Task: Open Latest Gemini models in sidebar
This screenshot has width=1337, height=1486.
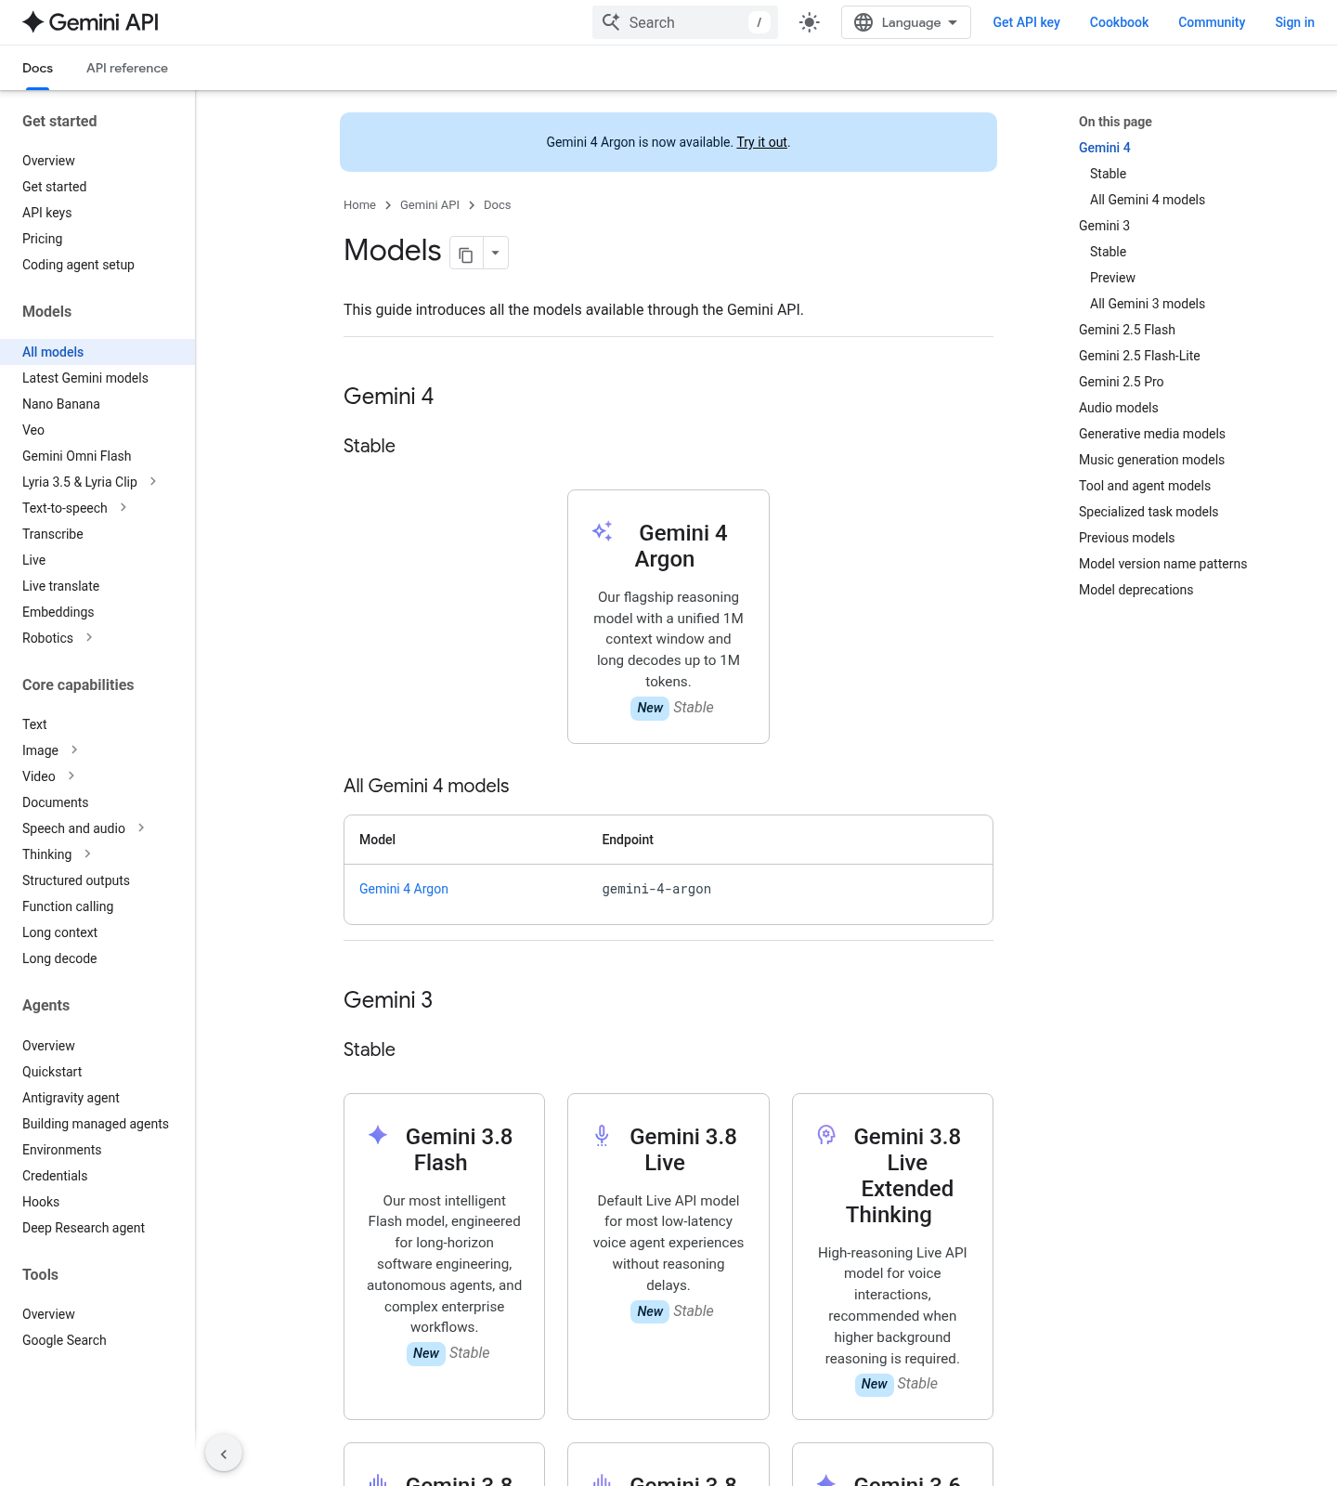Action: [x=85, y=378]
